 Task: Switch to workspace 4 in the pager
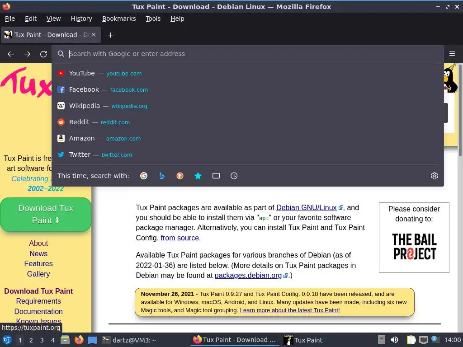(53, 340)
